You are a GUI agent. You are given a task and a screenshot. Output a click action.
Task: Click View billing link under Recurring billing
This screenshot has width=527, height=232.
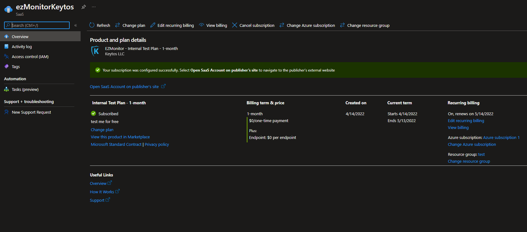coord(458,127)
